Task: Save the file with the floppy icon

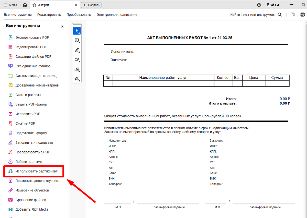Action: pyautogui.click(x=293, y=15)
